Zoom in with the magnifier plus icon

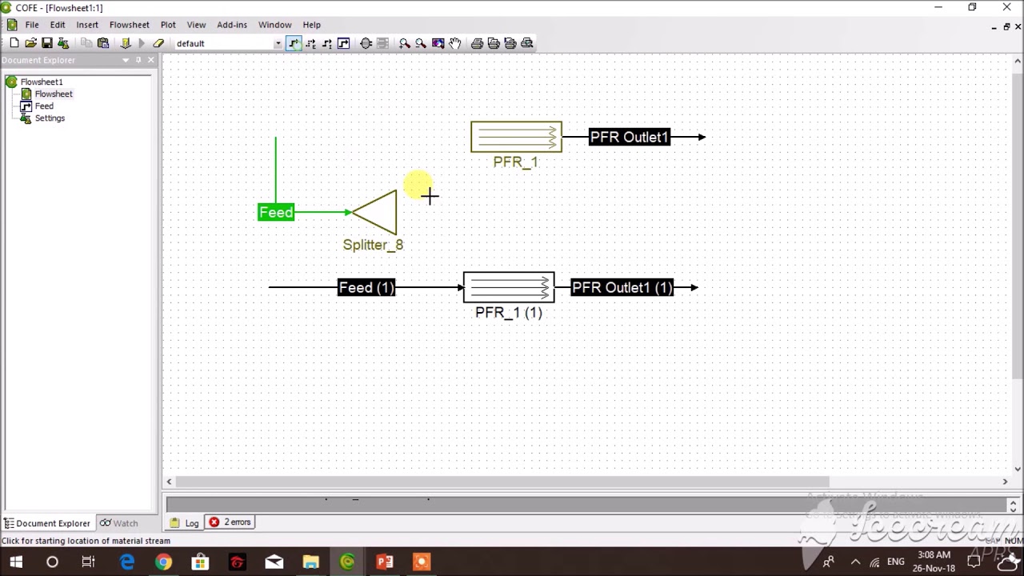pos(405,43)
